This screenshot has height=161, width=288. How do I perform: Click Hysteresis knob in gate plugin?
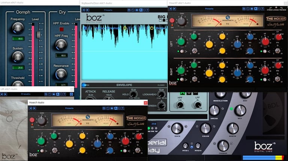tap(162, 105)
